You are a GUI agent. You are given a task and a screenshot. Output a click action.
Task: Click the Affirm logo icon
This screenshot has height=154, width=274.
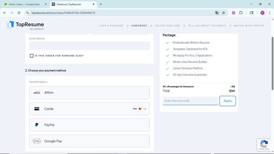[x=37, y=92]
